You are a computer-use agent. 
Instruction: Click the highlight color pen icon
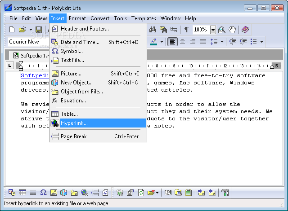153,42
